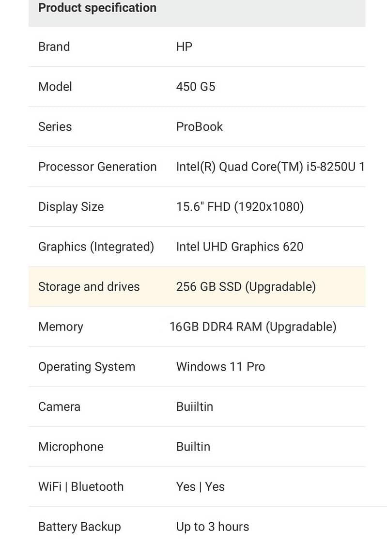Click the 16GB DDR4 RAM value
Viewport: 387px width, 546px height.
252,327
